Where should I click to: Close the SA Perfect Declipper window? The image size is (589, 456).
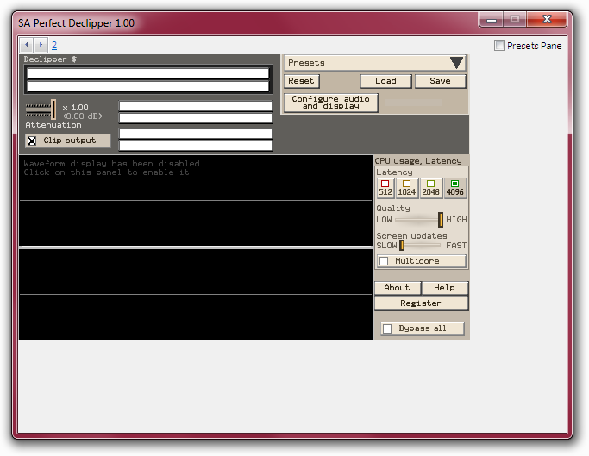tap(547, 20)
